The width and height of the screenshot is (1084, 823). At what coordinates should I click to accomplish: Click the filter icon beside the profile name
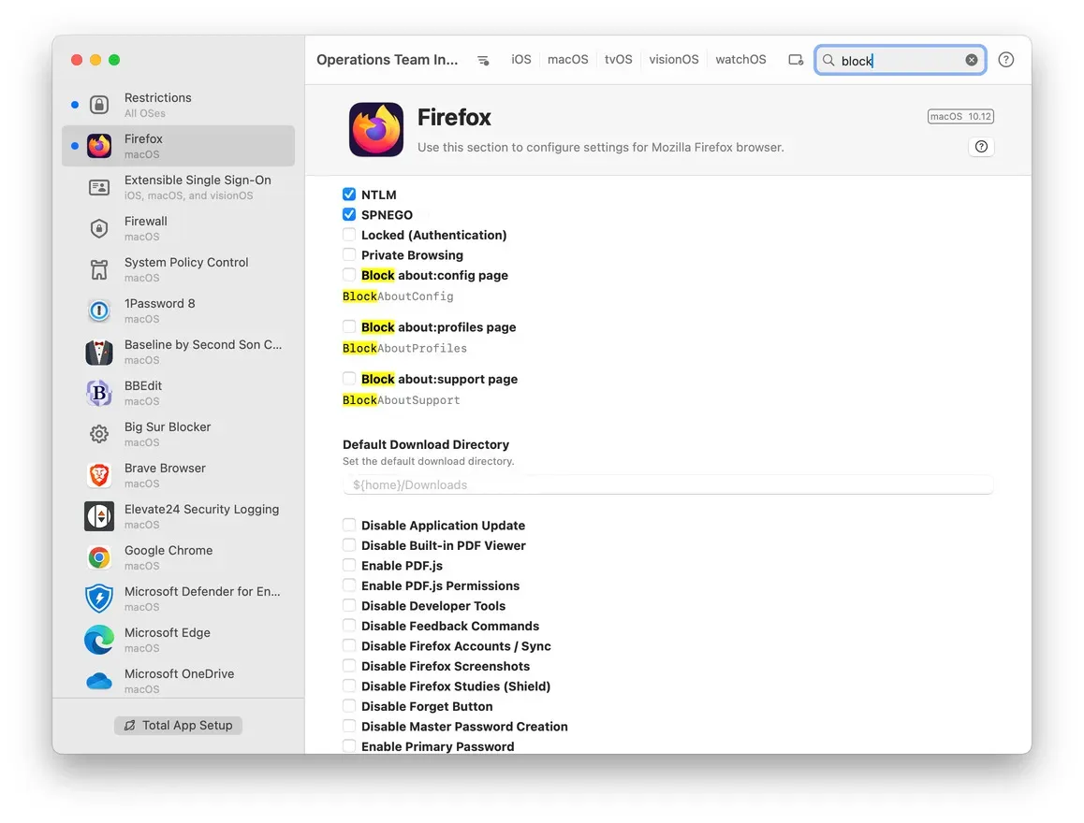coord(483,58)
